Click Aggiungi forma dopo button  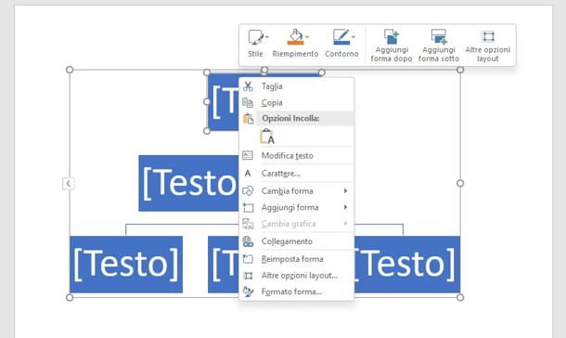tap(392, 45)
